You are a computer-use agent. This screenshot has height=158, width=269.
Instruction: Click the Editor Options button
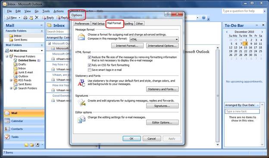point(162,123)
